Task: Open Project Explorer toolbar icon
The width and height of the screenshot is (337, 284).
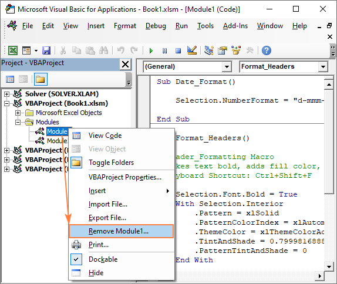Action: pyautogui.click(x=209, y=50)
